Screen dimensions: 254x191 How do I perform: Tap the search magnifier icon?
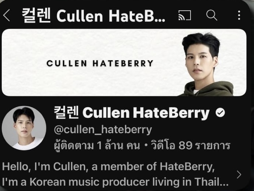(x=212, y=15)
